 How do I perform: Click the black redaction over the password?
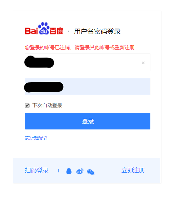click(44, 87)
